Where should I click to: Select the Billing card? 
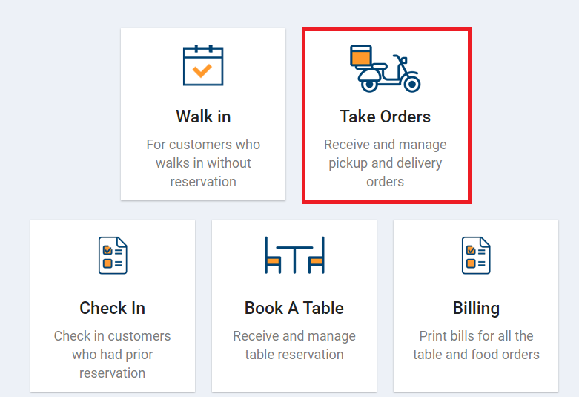(x=476, y=306)
